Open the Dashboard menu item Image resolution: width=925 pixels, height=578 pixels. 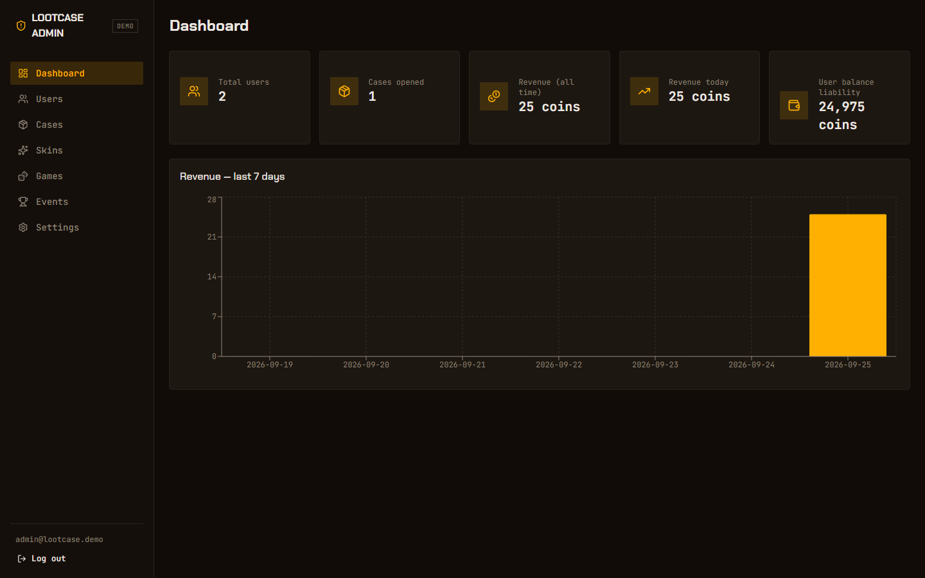click(x=76, y=73)
